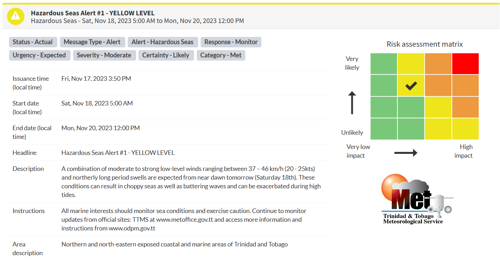Viewport: 500px width, 260px height.
Task: Click the Status - Actual tag
Action: pyautogui.click(x=33, y=42)
